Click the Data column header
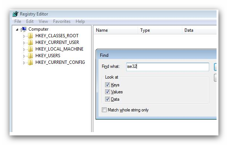Image resolution: width=228 pixels, height=145 pixels. point(199,30)
